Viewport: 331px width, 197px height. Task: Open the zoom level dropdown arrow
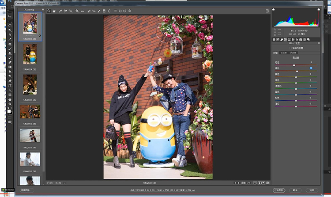tap(64, 183)
